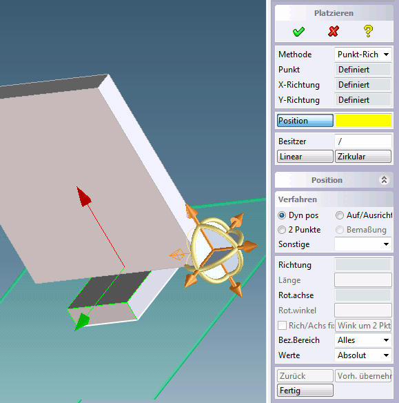This screenshot has height=403, width=399.
Task: Select the Dyn pos radio option
Action: [282, 215]
